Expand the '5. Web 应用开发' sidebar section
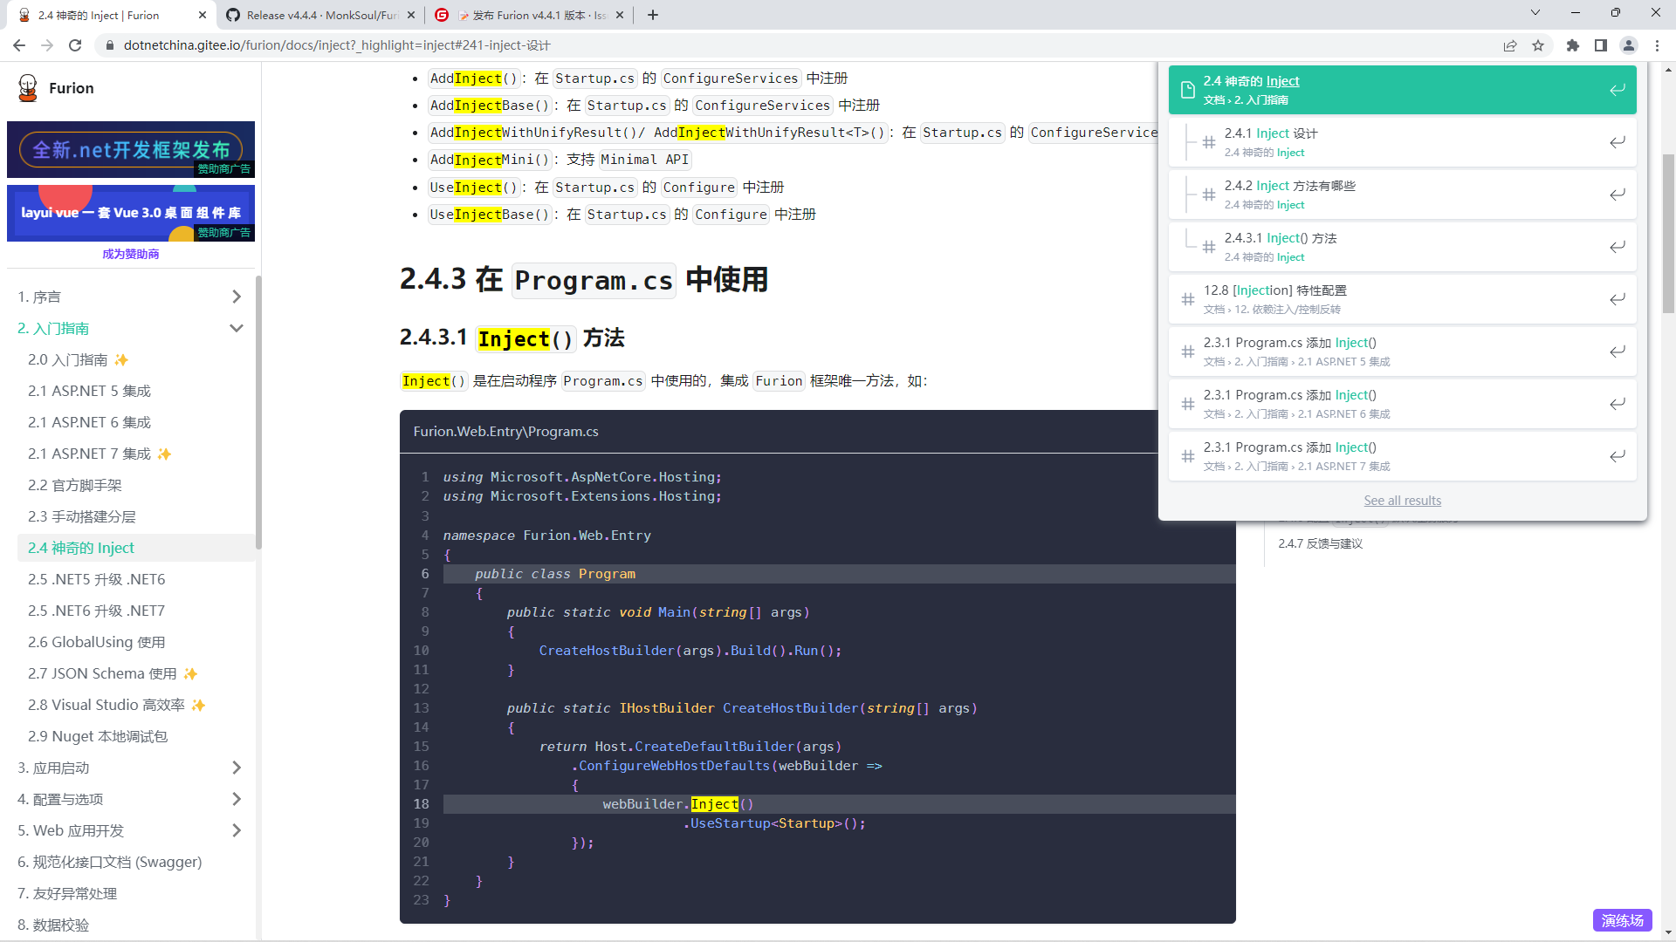 236,830
